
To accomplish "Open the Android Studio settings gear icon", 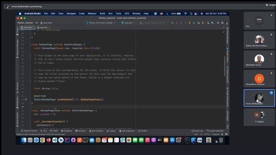I will [x=223, y=23].
